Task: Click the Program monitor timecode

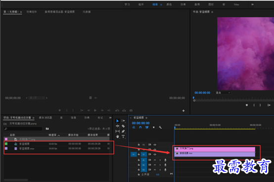Action: (202, 93)
